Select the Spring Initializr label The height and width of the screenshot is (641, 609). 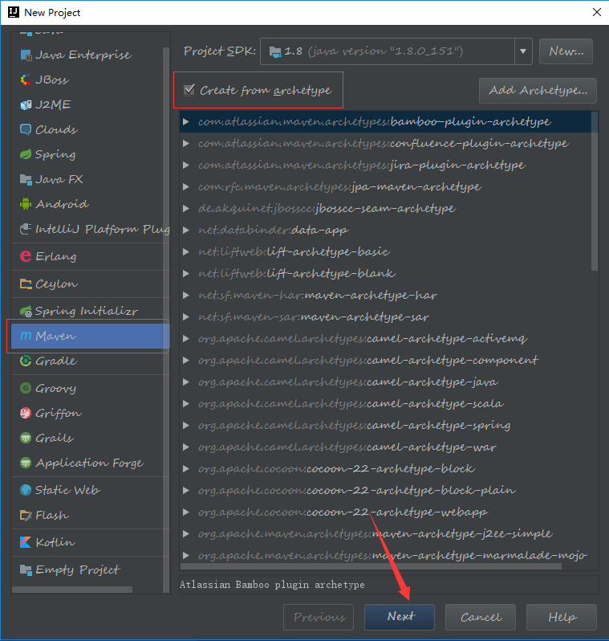coord(87,311)
